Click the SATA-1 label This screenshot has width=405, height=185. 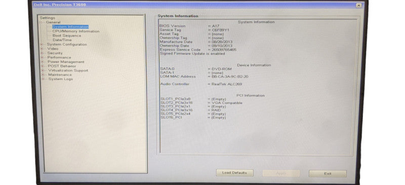click(168, 72)
